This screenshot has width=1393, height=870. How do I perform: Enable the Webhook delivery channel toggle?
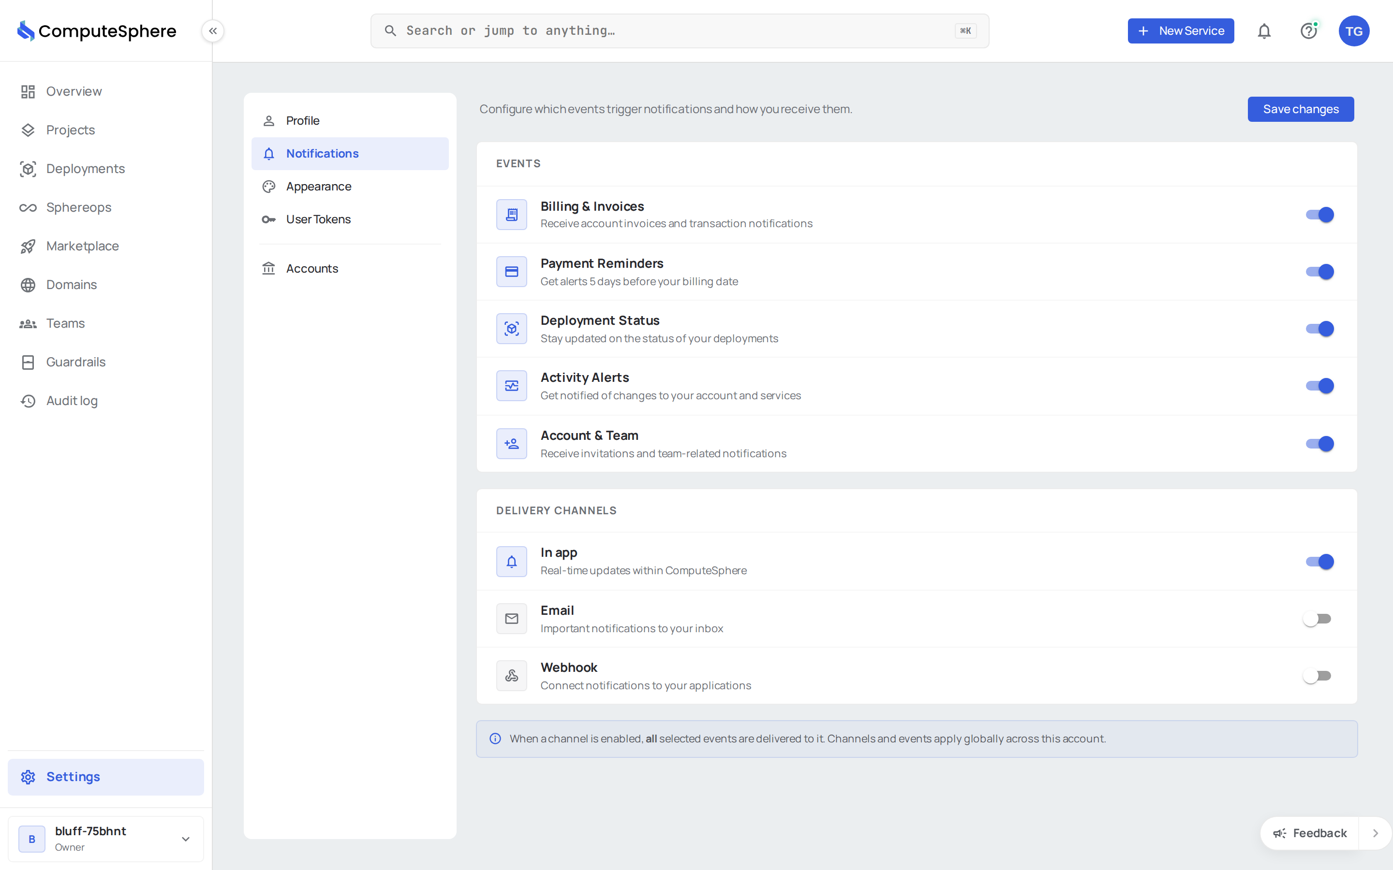(1317, 676)
